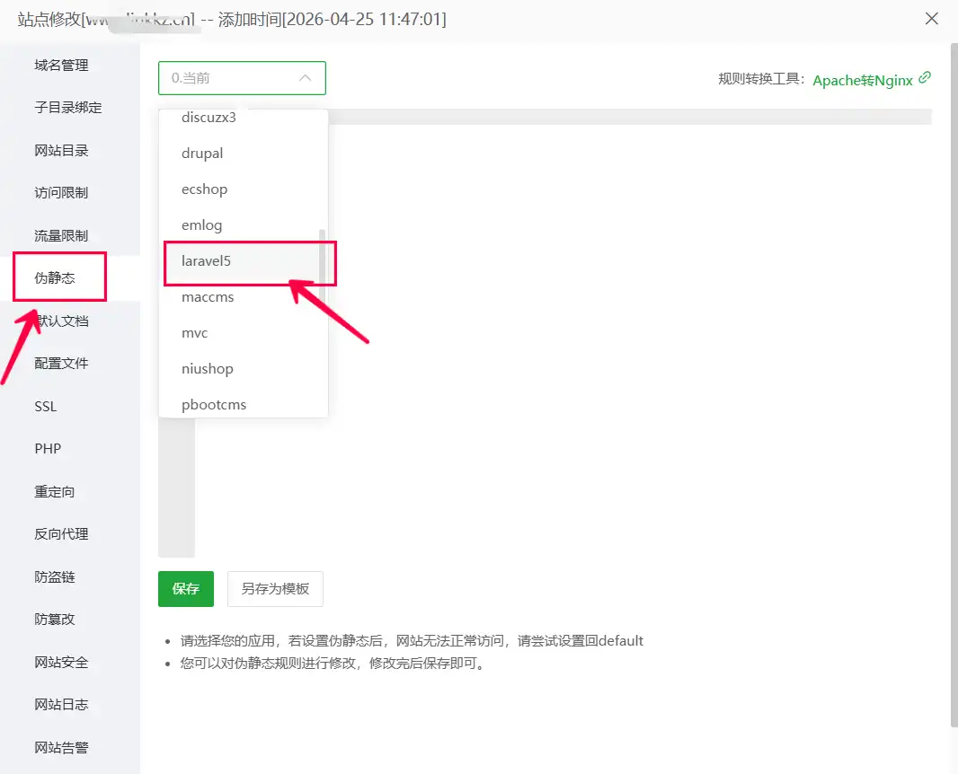
Task: Open the 网站日志 tab
Action: pos(61,705)
